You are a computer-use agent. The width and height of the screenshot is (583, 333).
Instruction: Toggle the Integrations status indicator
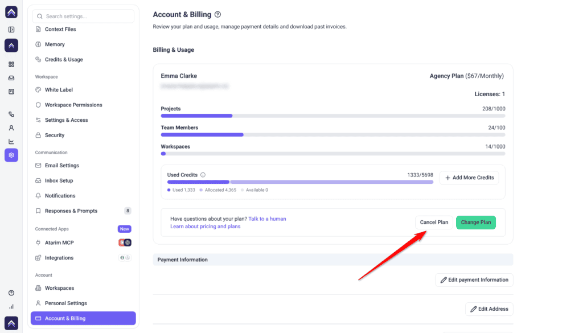coord(125,257)
